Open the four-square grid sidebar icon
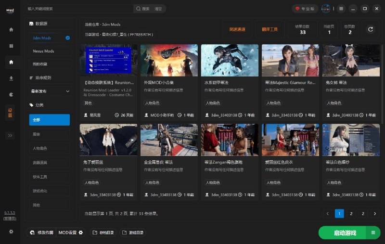 tap(11, 46)
